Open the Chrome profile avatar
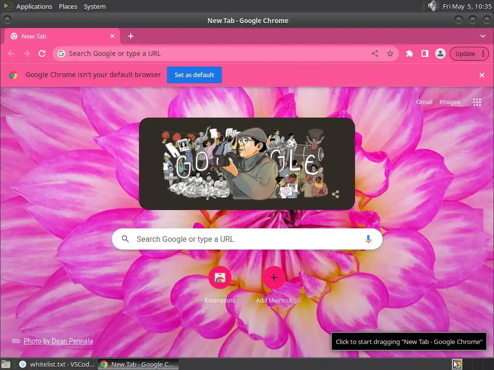The width and height of the screenshot is (494, 370). coord(440,53)
